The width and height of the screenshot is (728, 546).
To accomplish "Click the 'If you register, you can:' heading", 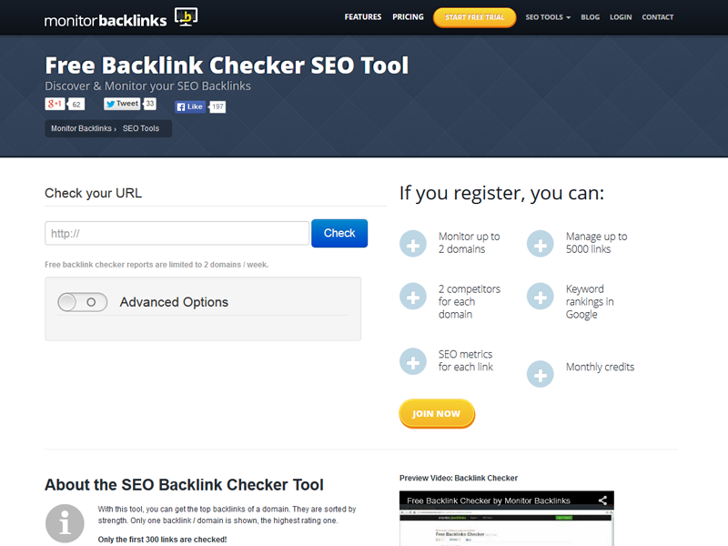I will tap(502, 193).
